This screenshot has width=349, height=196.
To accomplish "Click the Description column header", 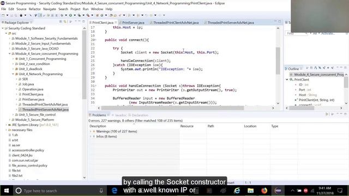I will click(x=134, y=126).
